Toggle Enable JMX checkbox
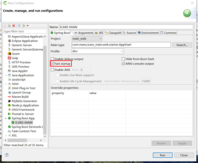Viewport: 198px width, 163px height. 52,70
